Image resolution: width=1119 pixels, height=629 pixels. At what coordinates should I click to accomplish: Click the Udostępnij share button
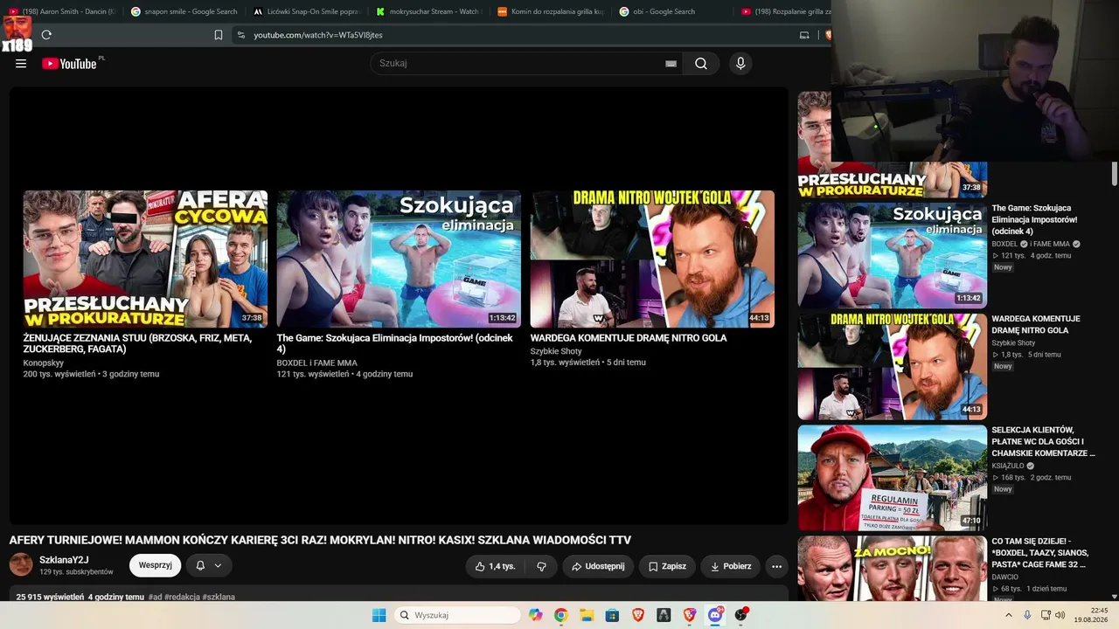coord(598,566)
